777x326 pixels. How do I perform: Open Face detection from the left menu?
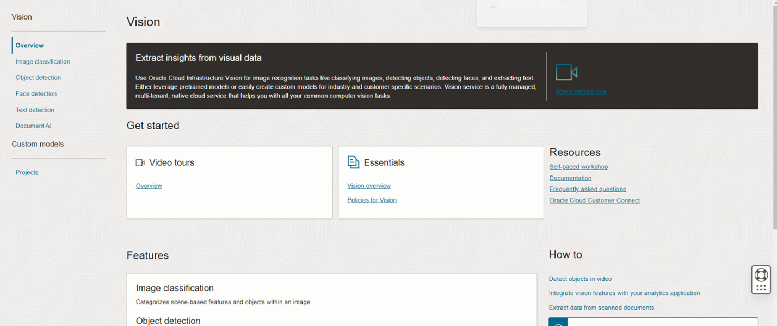point(36,94)
